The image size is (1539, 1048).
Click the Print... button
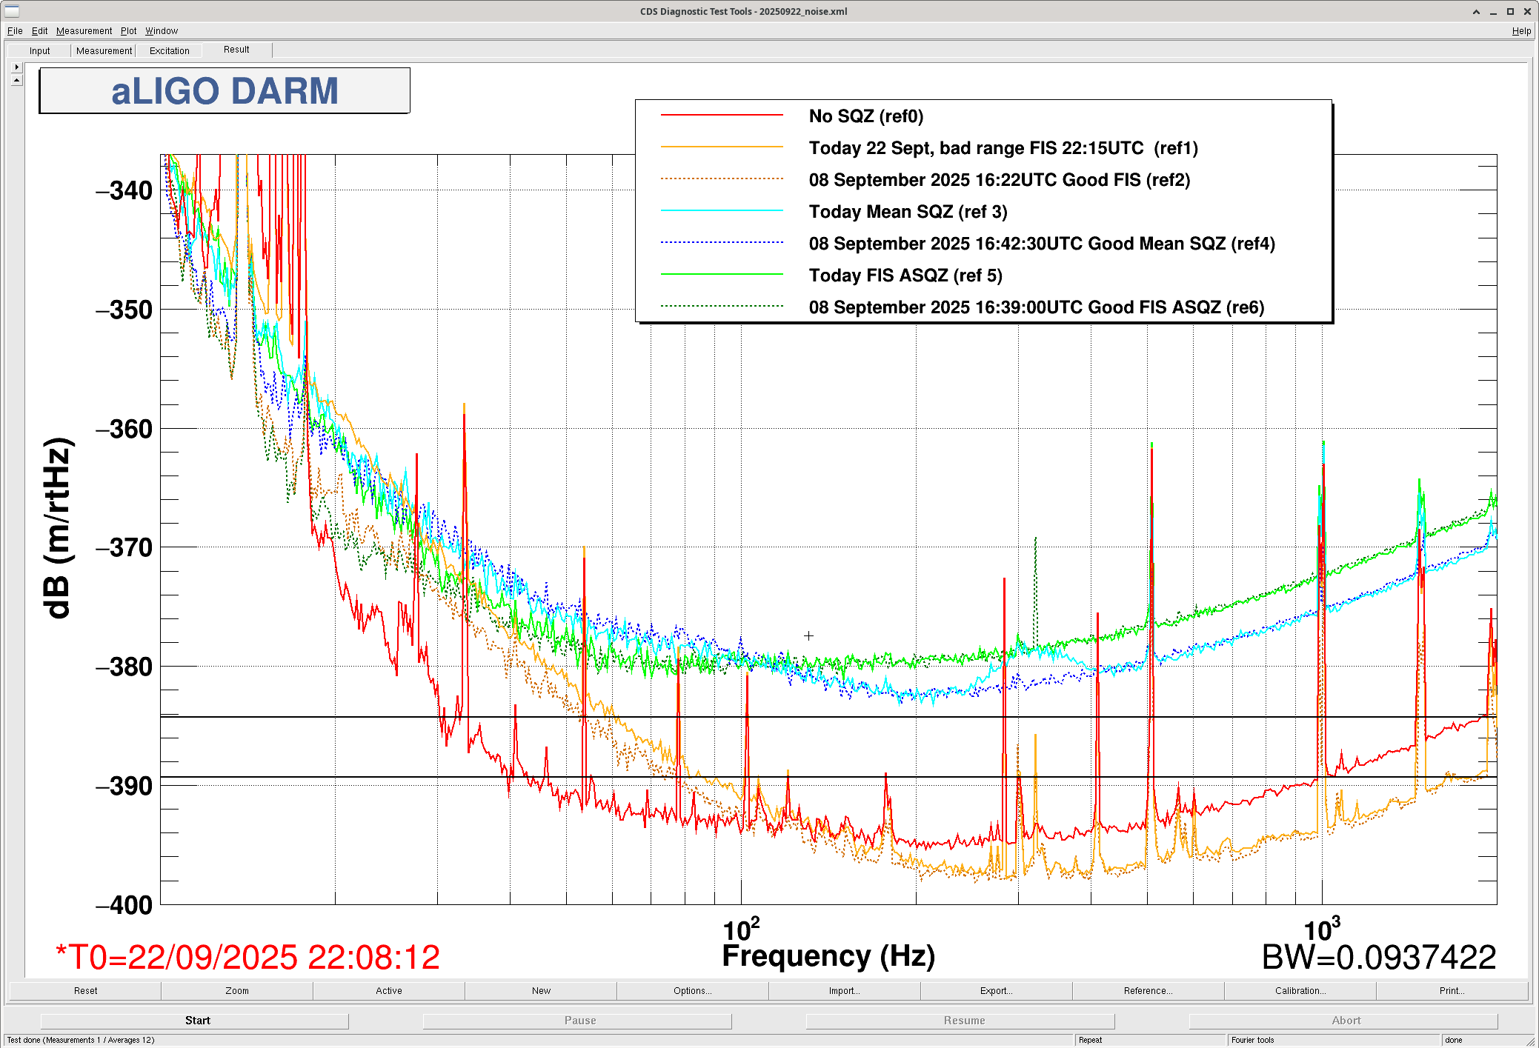coord(1452,991)
